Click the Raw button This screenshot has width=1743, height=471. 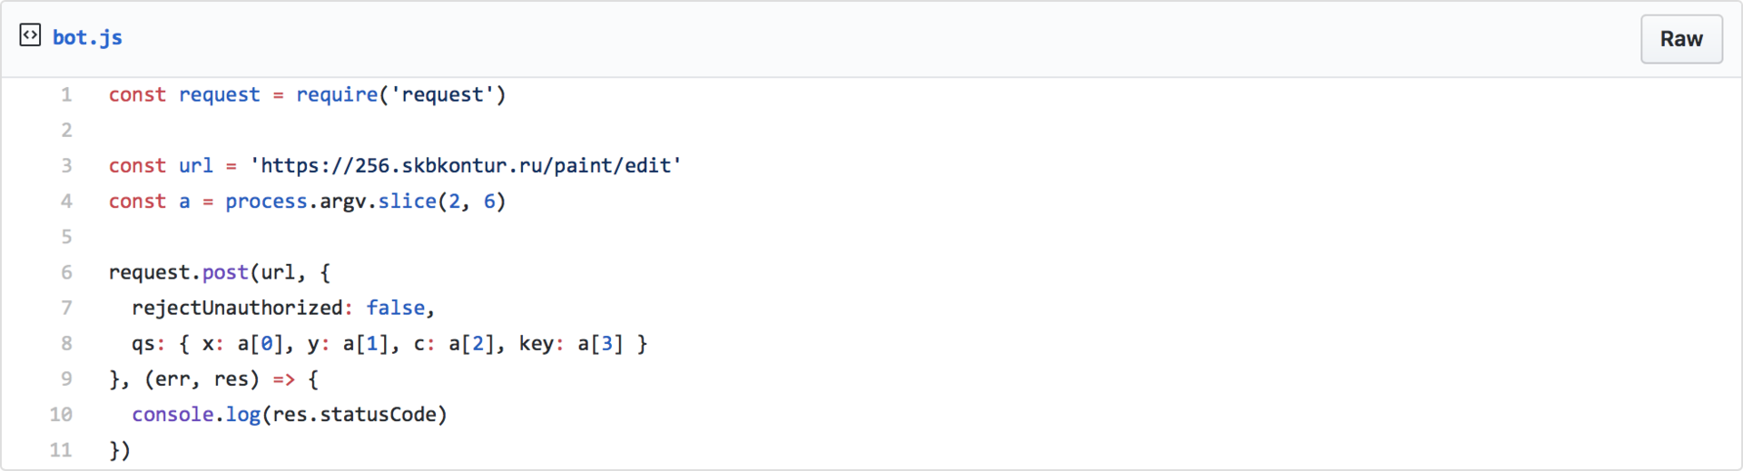point(1680,39)
